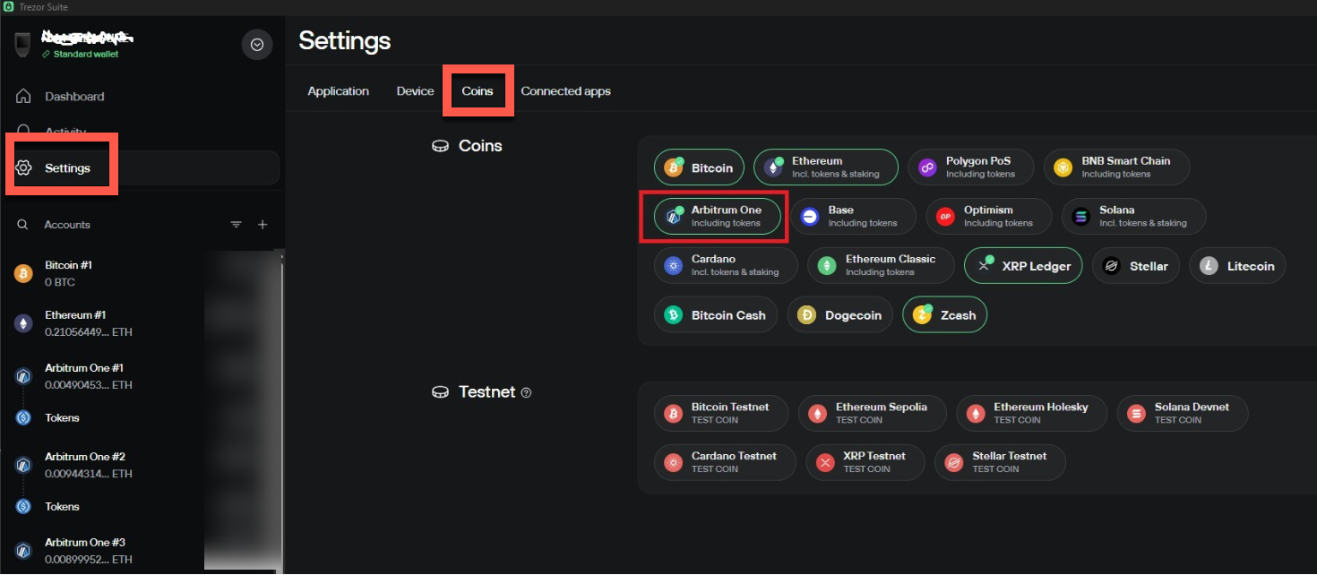Enable Stellar Testnet test coin

coord(1000,462)
